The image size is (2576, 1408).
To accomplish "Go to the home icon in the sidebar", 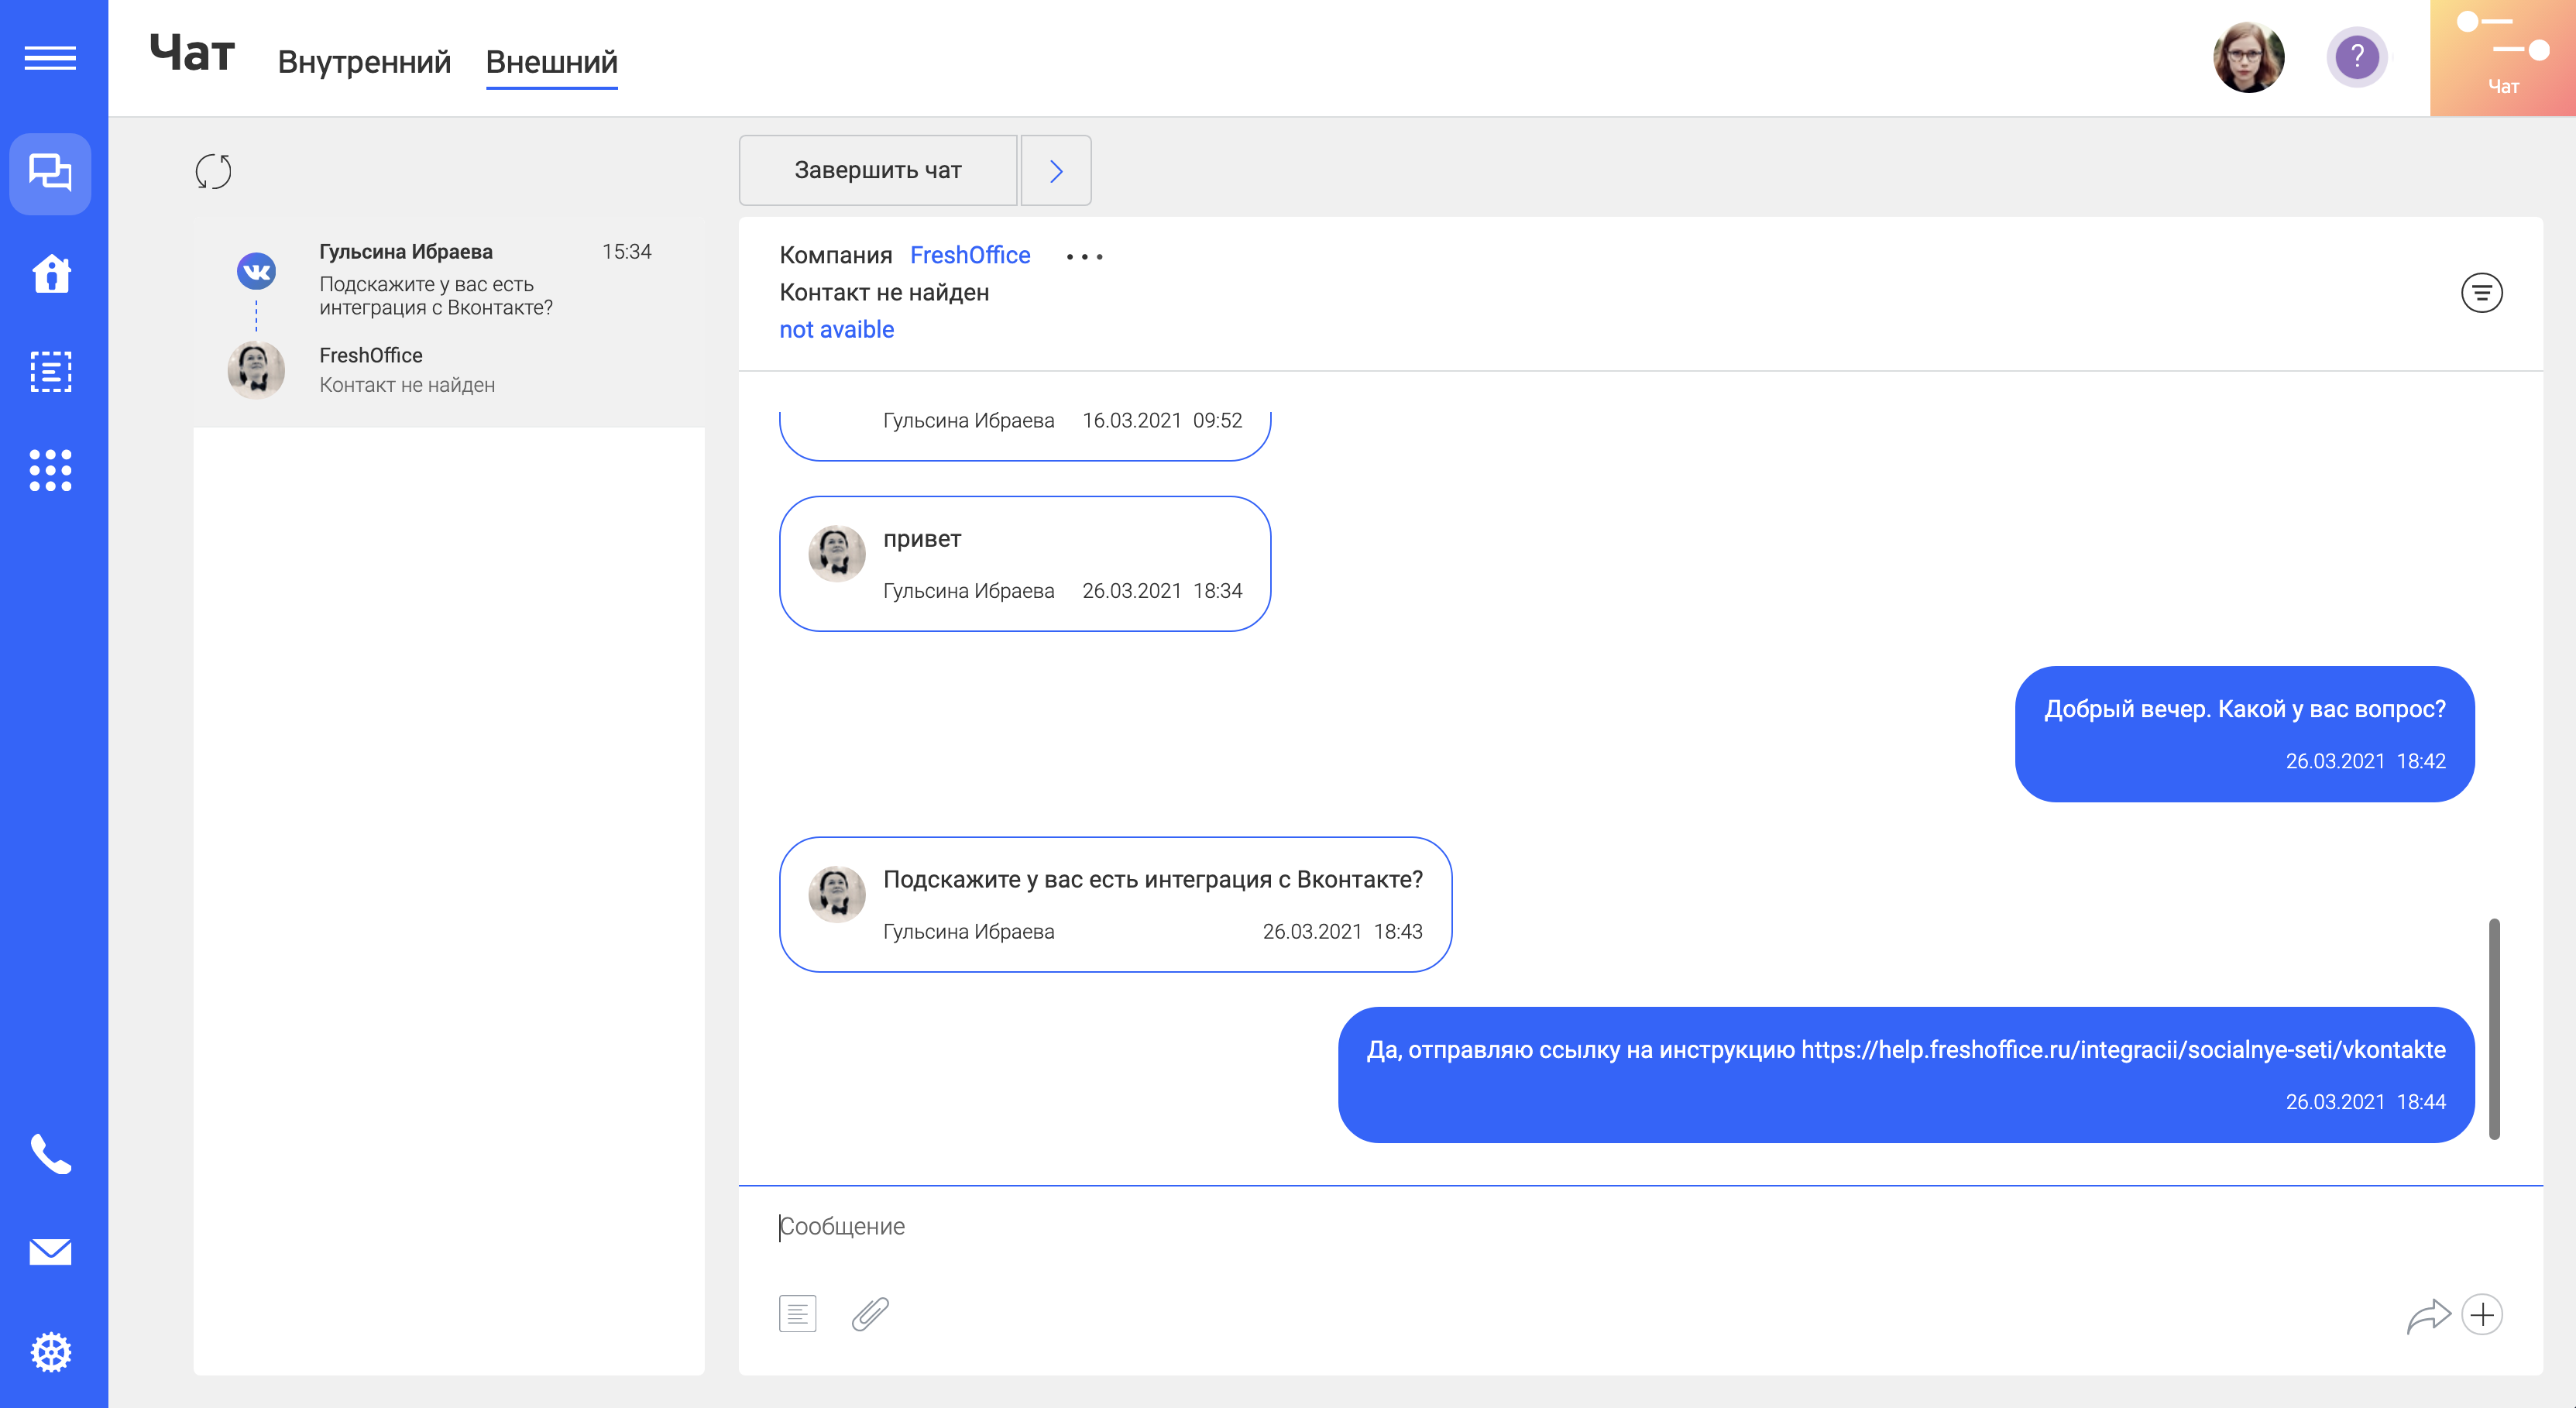I will (x=51, y=273).
